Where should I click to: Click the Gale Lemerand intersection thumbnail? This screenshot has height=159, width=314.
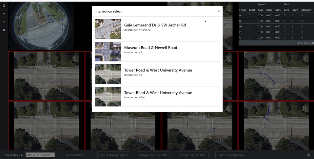click(108, 29)
